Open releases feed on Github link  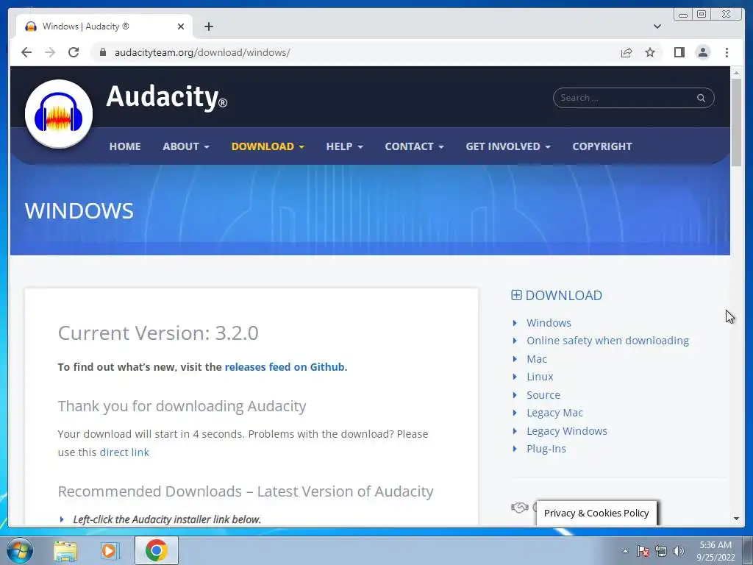(285, 367)
